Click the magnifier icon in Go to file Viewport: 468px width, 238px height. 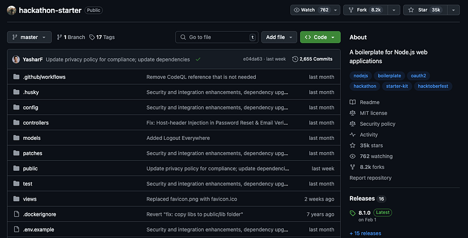pos(183,37)
